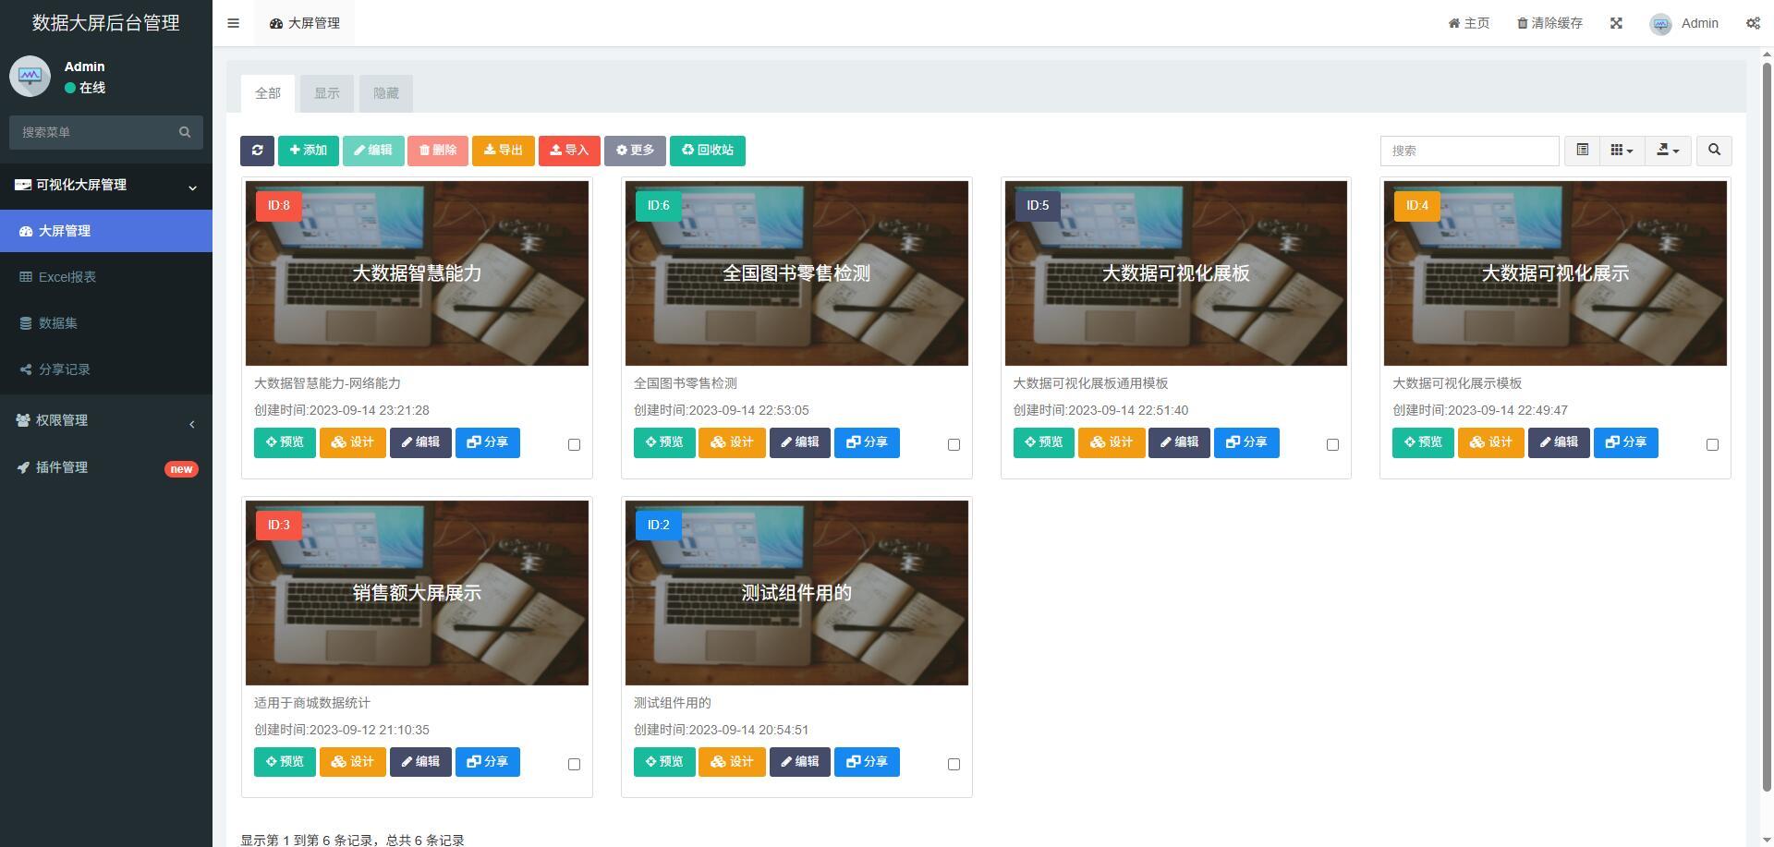The image size is (1774, 847).
Task: Click the 搜索 input field in the toolbar
Action: click(1469, 151)
